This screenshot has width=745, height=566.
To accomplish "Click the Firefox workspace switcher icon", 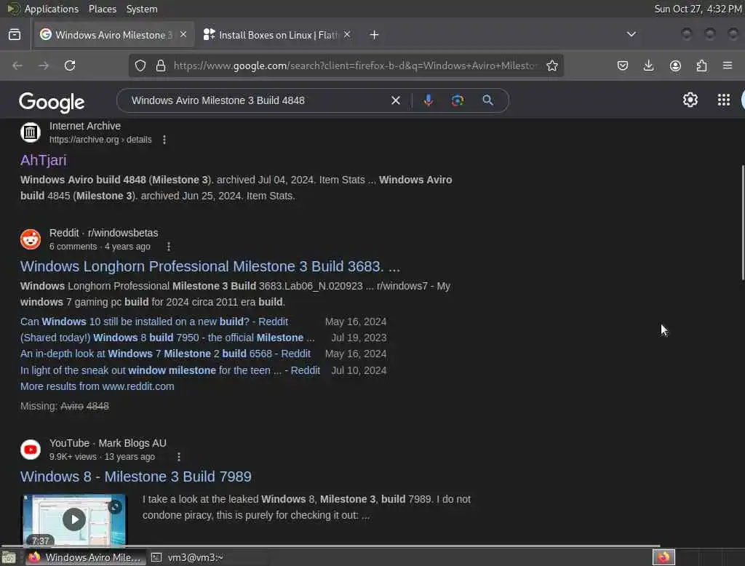I will pyautogui.click(x=664, y=557).
